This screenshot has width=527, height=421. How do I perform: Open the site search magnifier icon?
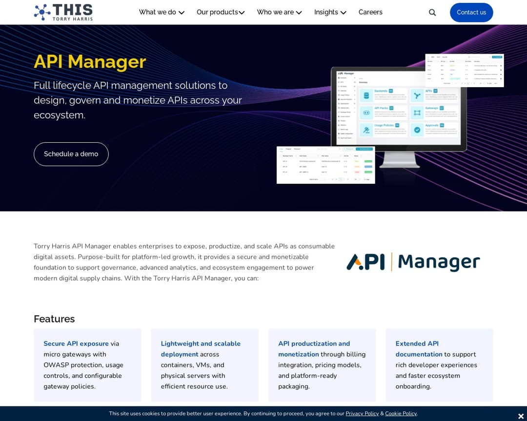point(432,12)
